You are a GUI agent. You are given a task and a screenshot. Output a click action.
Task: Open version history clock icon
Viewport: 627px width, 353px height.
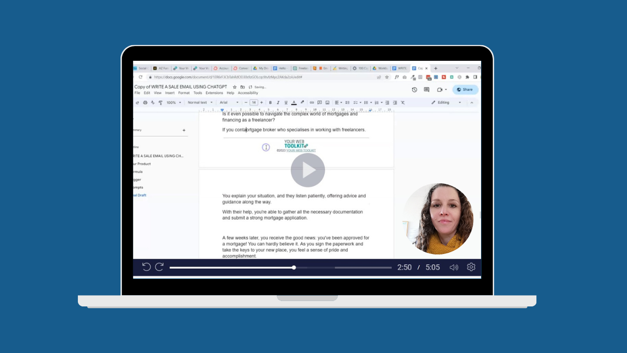414,90
